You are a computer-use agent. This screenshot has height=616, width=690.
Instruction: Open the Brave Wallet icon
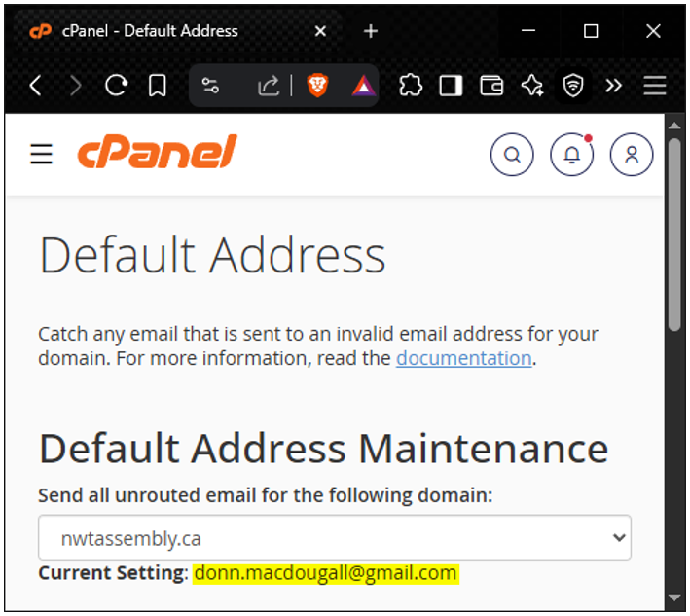coord(491,86)
